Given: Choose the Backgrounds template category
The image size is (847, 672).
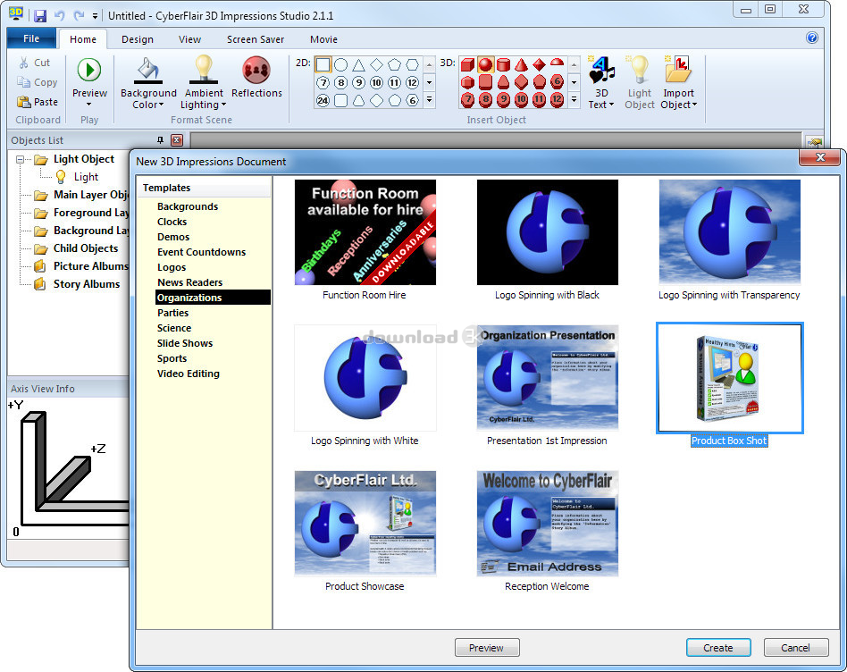Looking at the screenshot, I should point(188,206).
